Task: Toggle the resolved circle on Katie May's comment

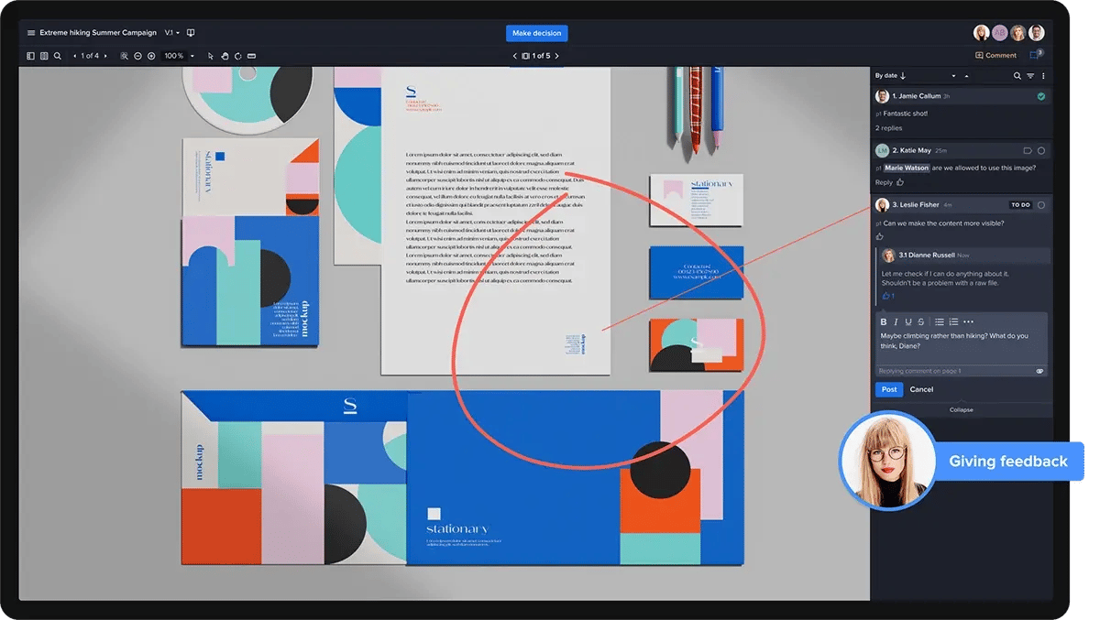Action: pos(1040,150)
